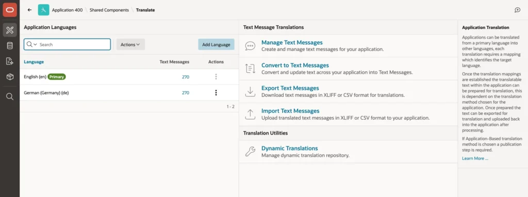Click the Manage Text Messages speech bubble icon
528x197 pixels.
(x=250, y=46)
